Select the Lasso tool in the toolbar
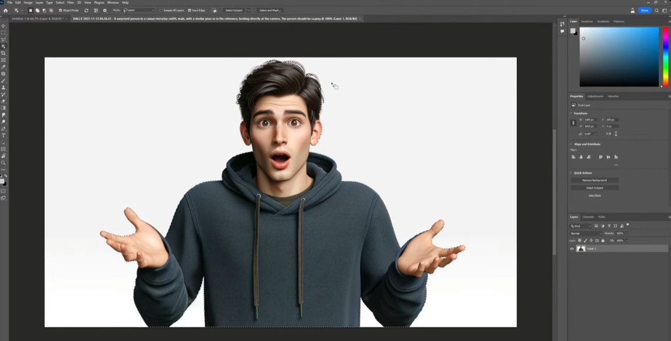671x341 pixels. click(3, 40)
